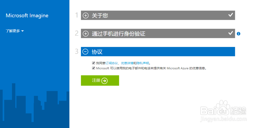The width and height of the screenshot is (261, 128).
Task: Open the 订阅协议 link
Action: tap(111, 63)
